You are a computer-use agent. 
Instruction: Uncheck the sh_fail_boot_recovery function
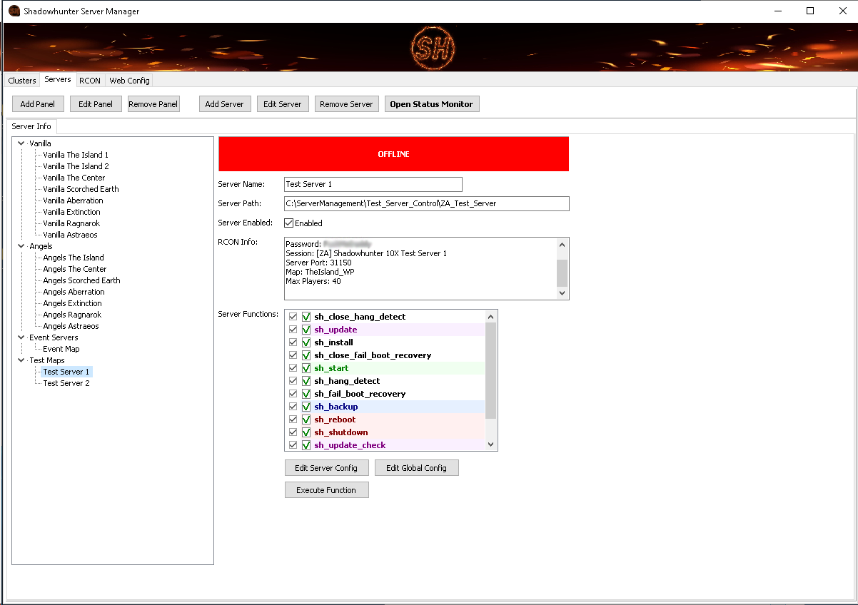[x=293, y=393]
